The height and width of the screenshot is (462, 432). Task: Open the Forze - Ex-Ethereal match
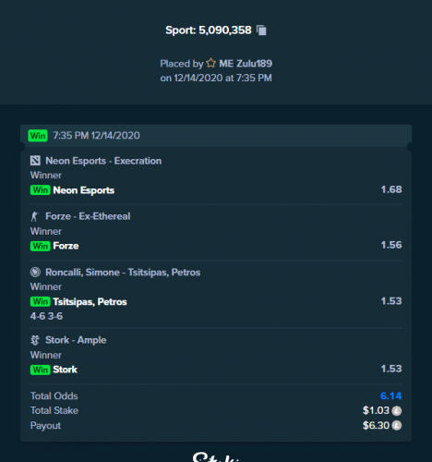pos(88,216)
